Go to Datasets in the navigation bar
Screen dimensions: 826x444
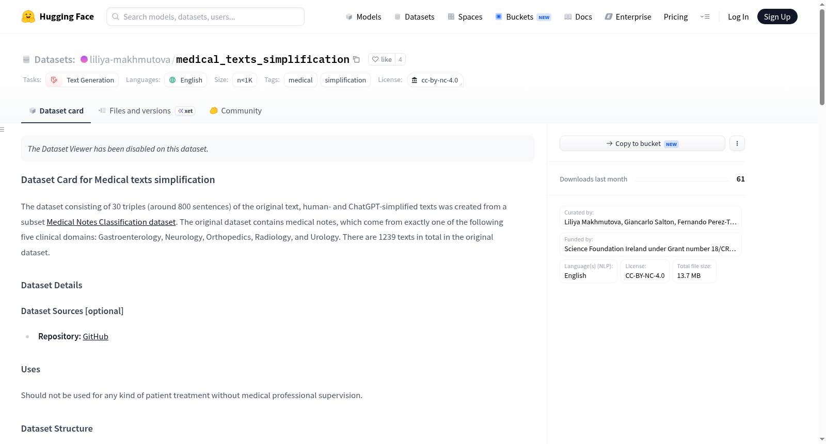pyautogui.click(x=414, y=17)
